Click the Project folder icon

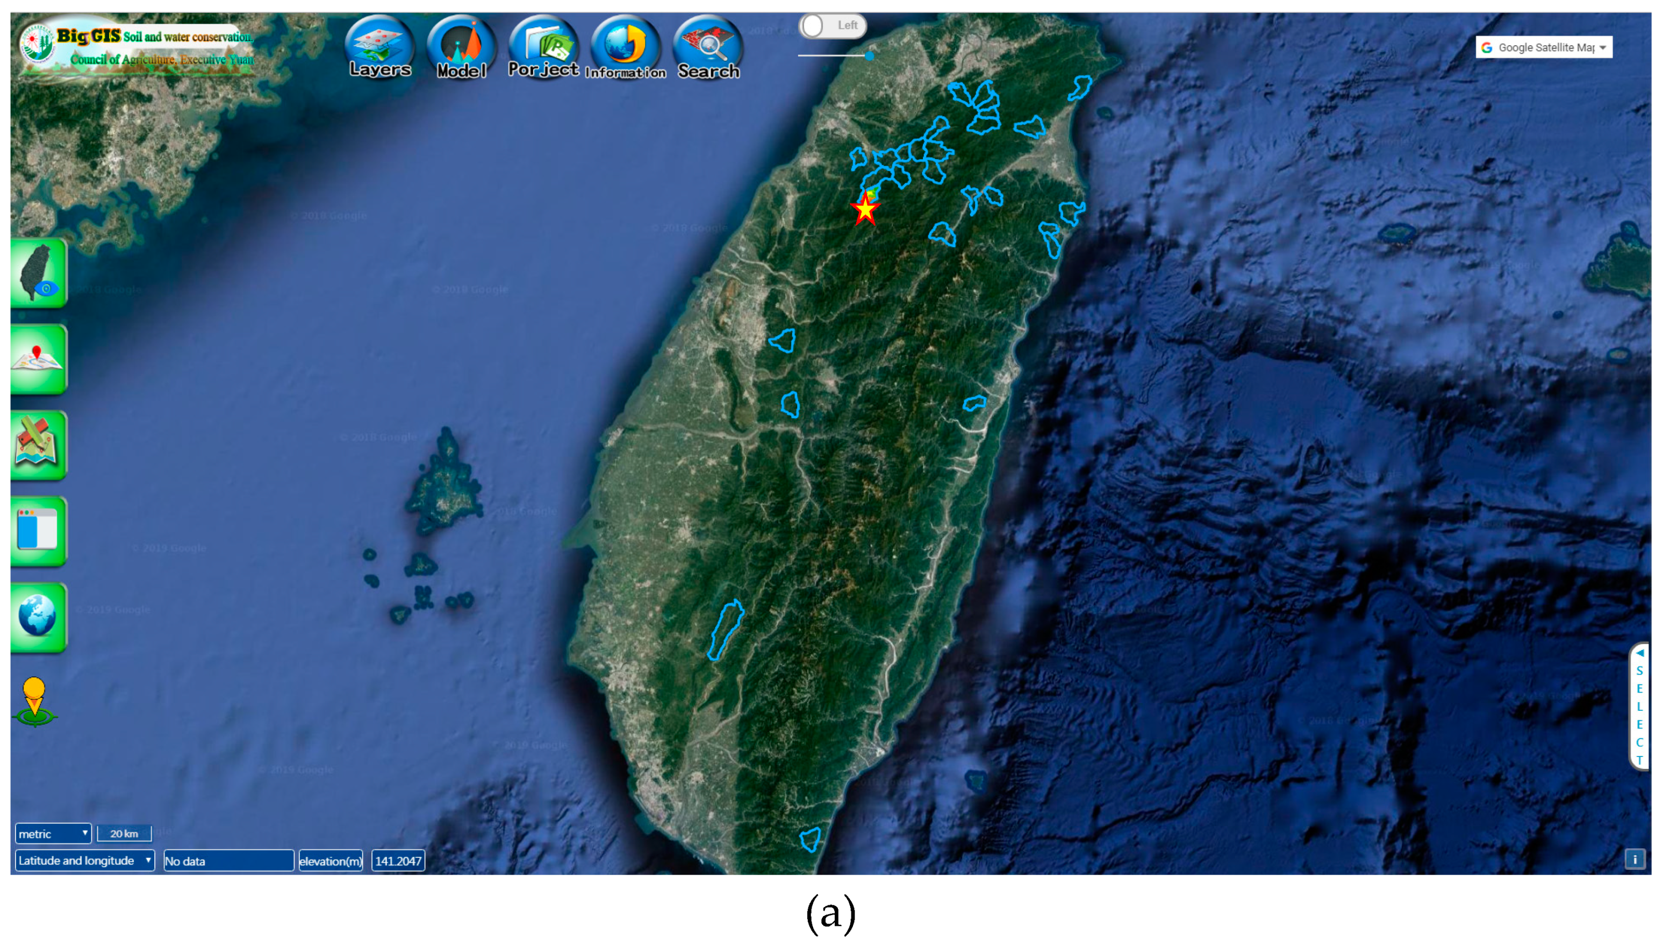tap(543, 46)
